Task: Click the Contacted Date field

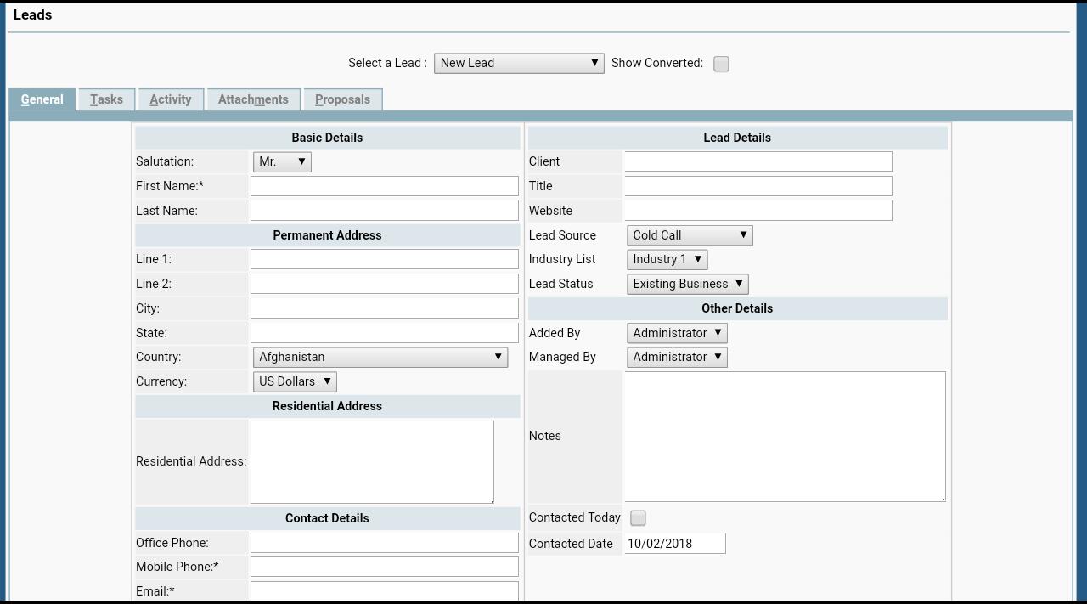Action: pyautogui.click(x=675, y=544)
